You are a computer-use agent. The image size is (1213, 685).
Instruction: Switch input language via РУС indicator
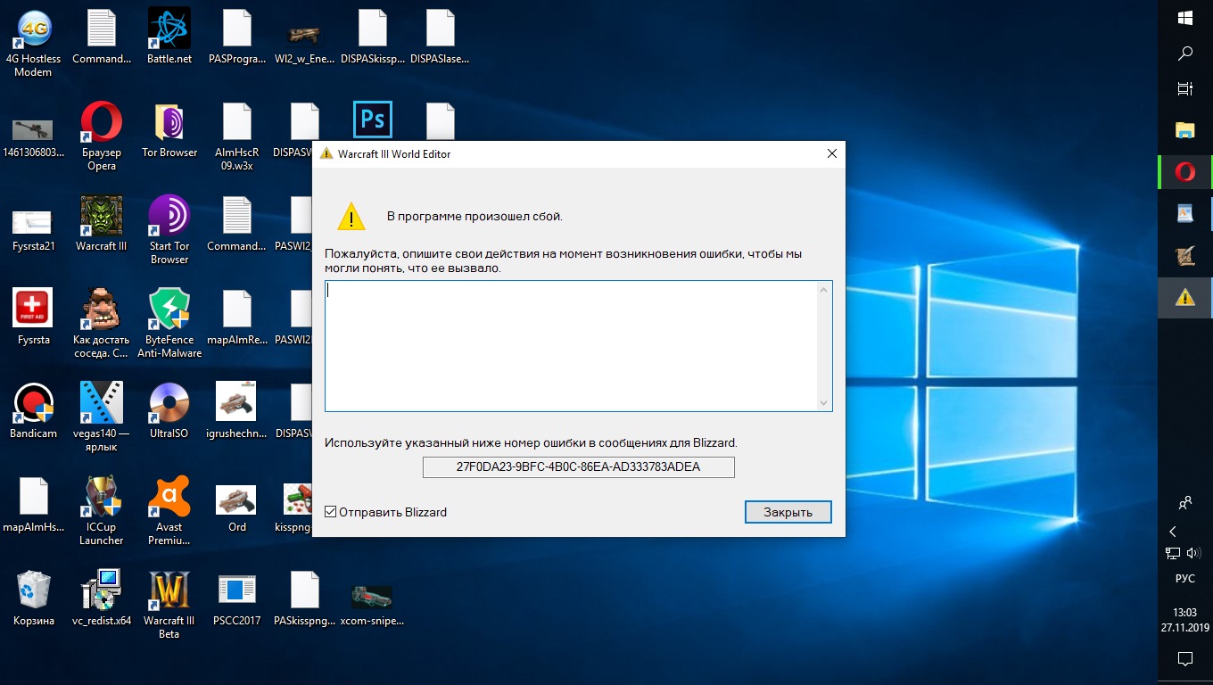tap(1185, 579)
